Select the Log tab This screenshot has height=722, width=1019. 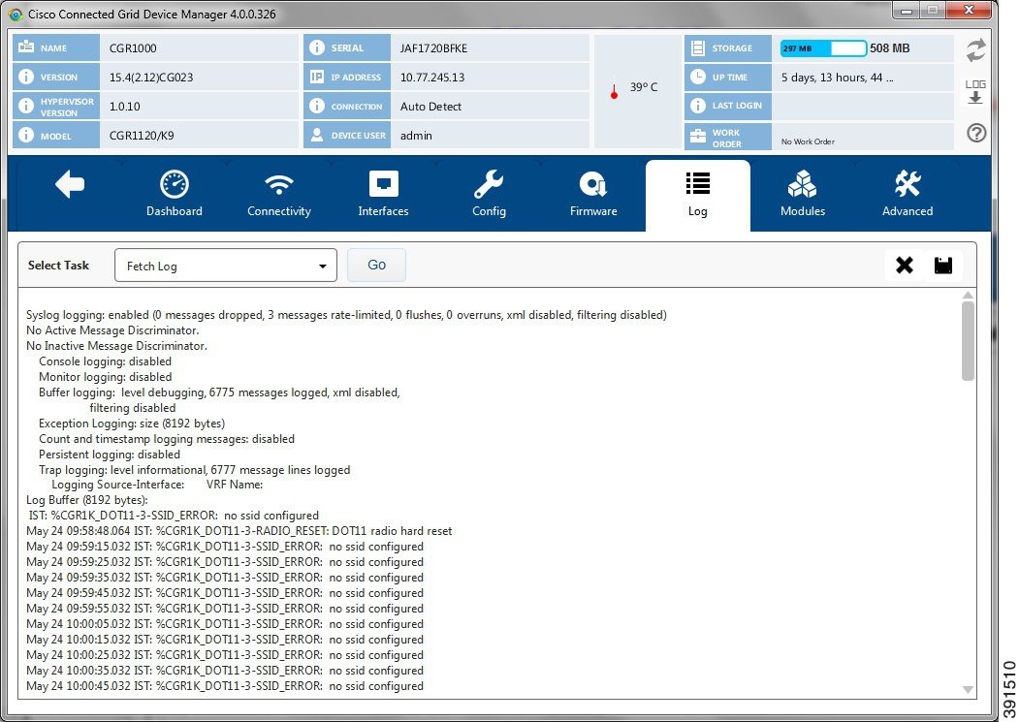click(x=697, y=195)
